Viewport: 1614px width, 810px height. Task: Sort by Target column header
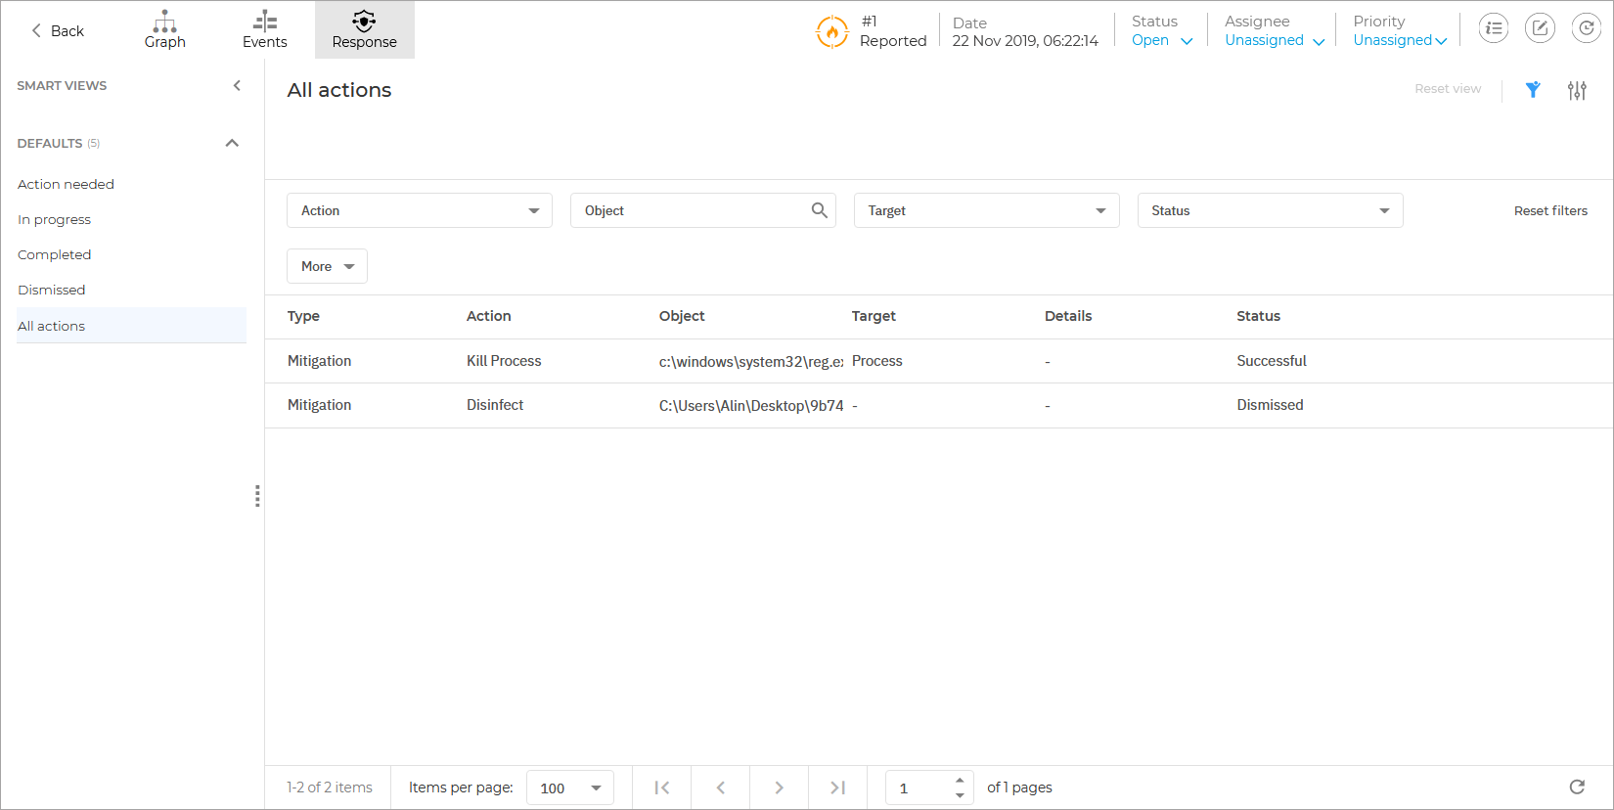tap(874, 316)
